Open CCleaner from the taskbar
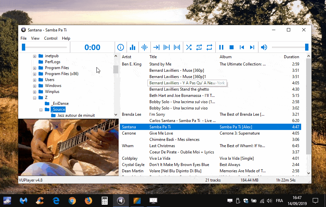 tap(40, 201)
